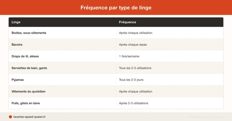The height and width of the screenshot is (121, 232).
Task: Click the "Fréquence par type de linge" title
Action: 116,8
